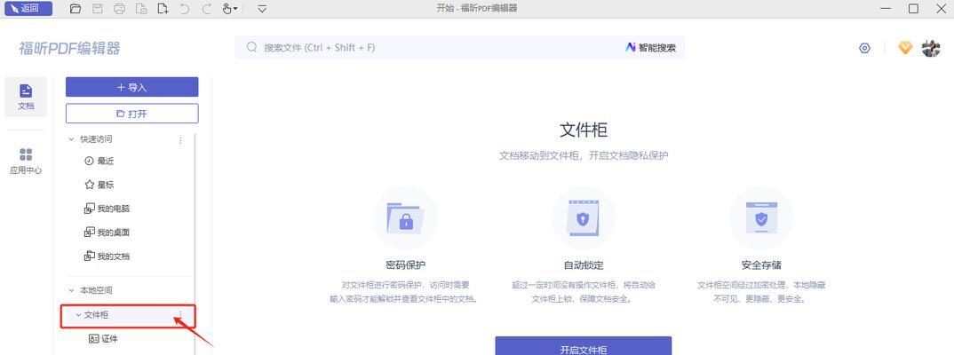The width and height of the screenshot is (954, 355).
Task: Click the 返回 back button
Action: [x=28, y=9]
